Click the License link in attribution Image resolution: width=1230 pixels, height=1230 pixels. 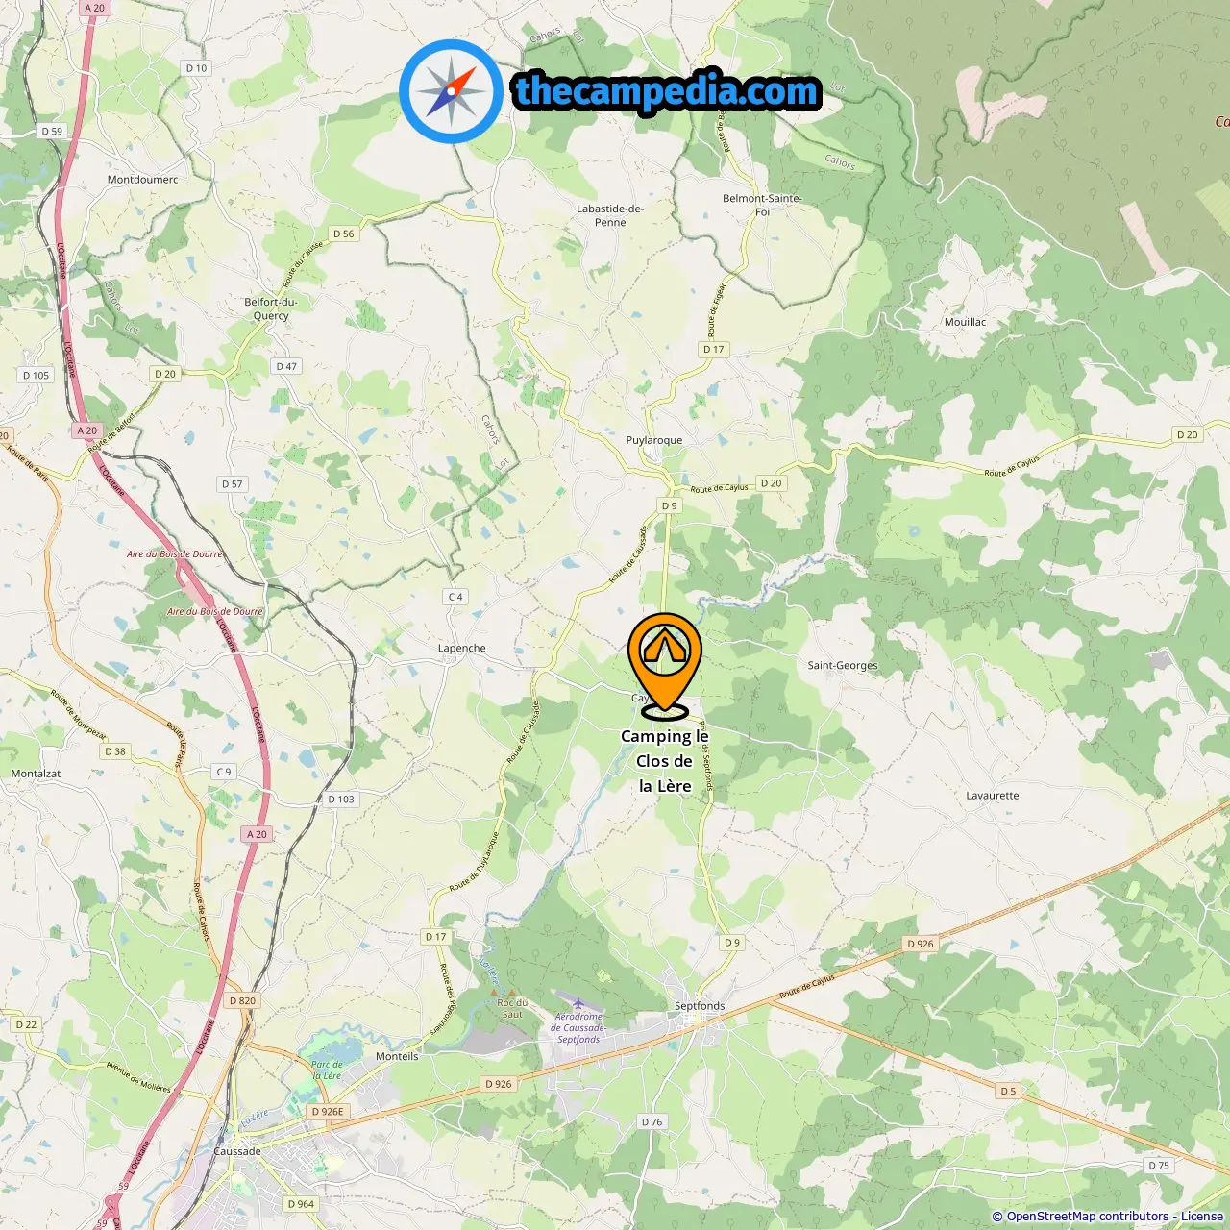1202,1216
